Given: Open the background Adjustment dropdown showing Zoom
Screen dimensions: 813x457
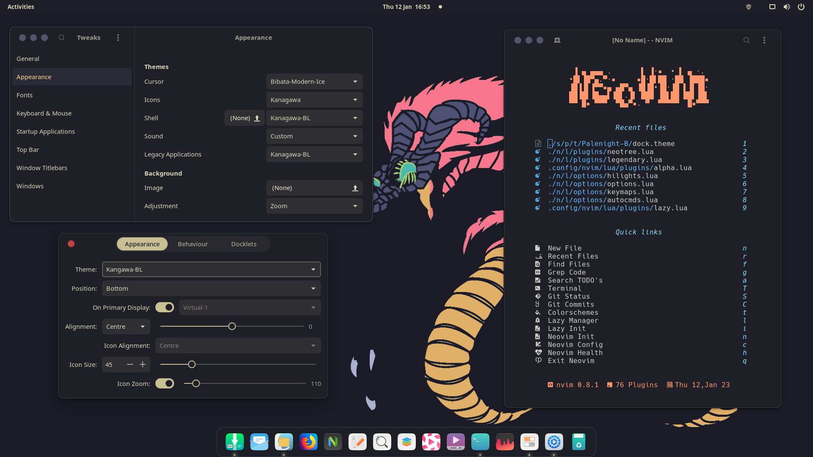Looking at the screenshot, I should coord(315,206).
